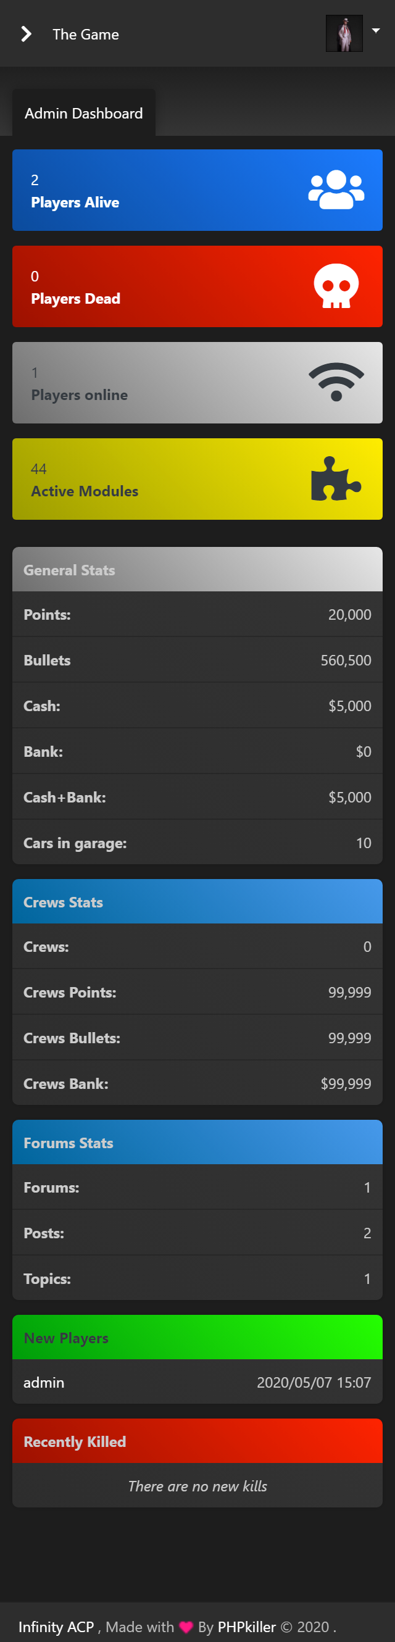Click the user avatar thumbnail

(x=344, y=34)
